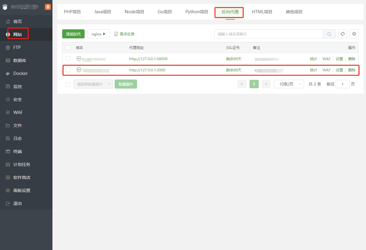The height and width of the screenshot is (250, 366).
Task: Switch to Python项目 tab
Action: (x=197, y=12)
